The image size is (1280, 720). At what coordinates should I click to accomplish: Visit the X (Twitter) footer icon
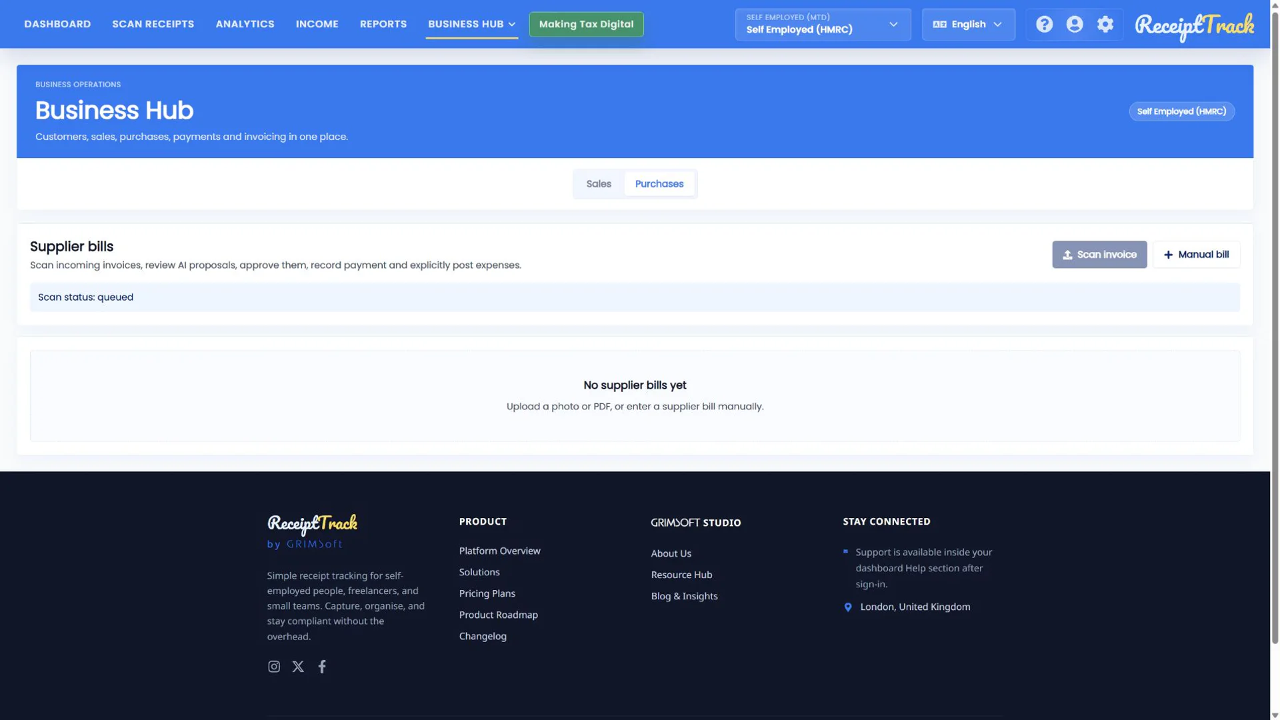point(298,667)
